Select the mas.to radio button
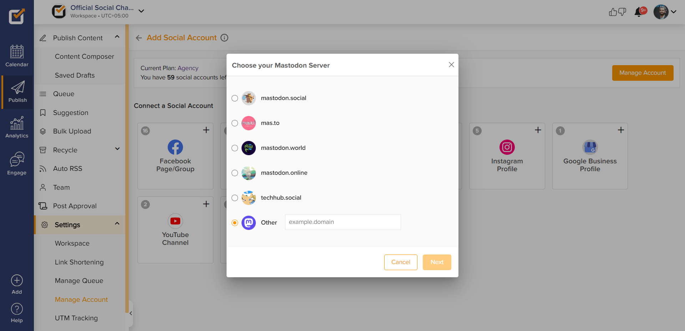Image resolution: width=685 pixels, height=331 pixels. 235,123
